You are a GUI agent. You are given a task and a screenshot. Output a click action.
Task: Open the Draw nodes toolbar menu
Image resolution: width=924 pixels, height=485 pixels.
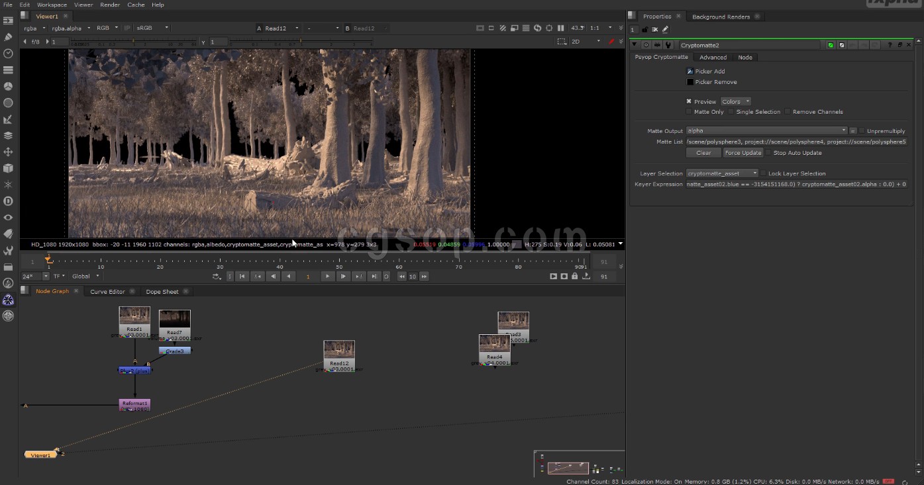[8, 37]
